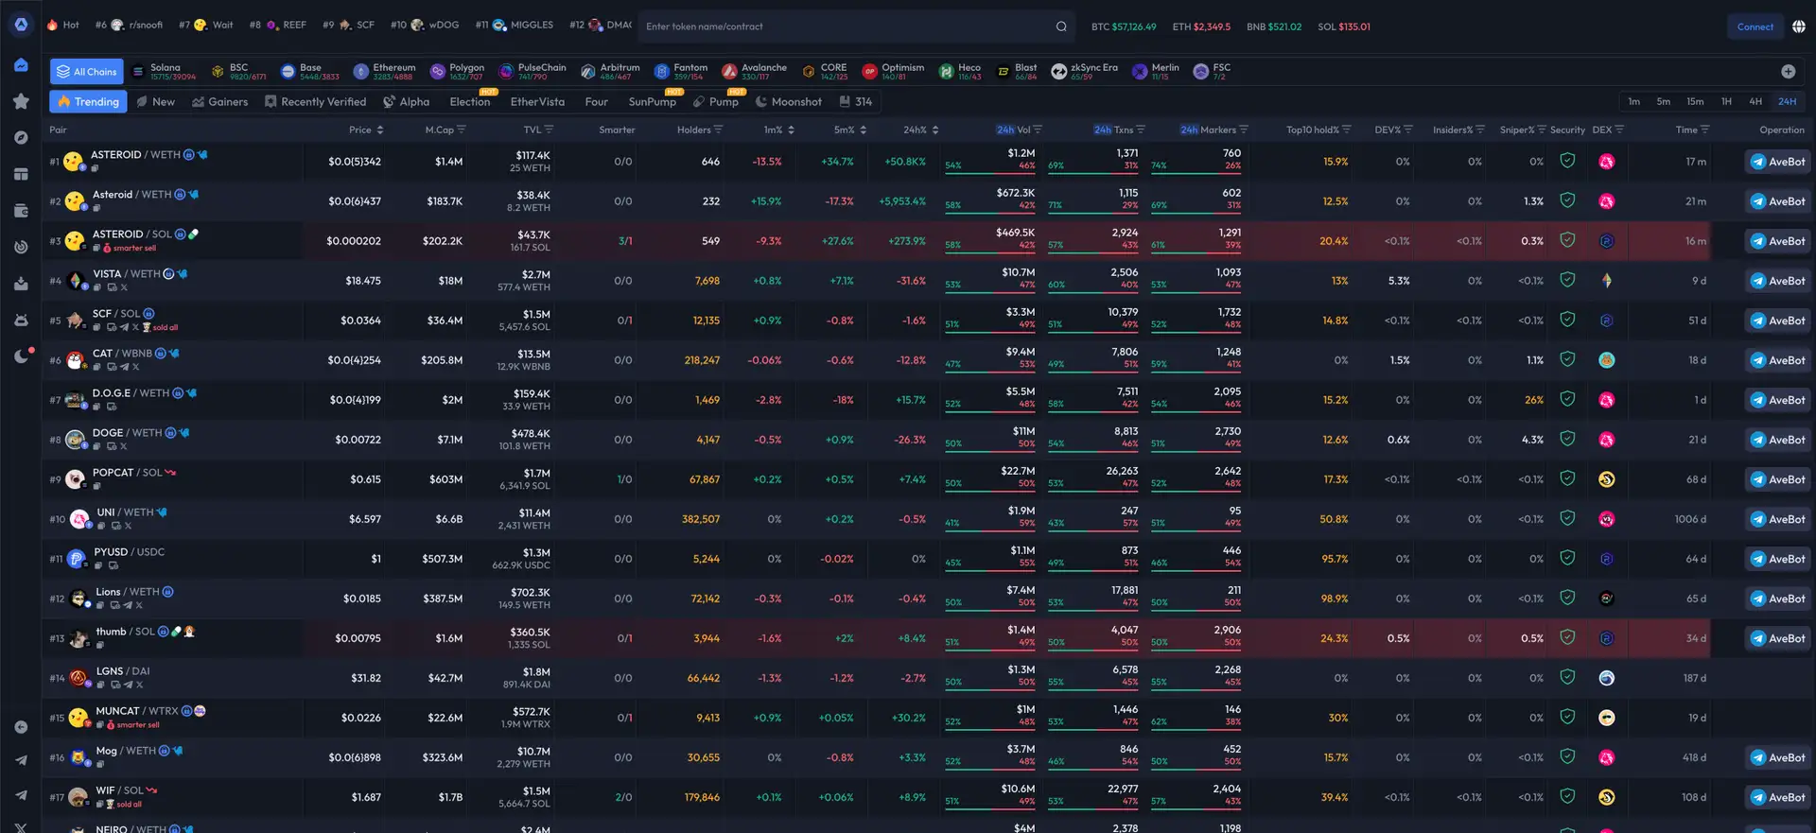Screen dimensions: 1816x833
Task: Click the favorites star icon in sidebar
Action: 21,101
